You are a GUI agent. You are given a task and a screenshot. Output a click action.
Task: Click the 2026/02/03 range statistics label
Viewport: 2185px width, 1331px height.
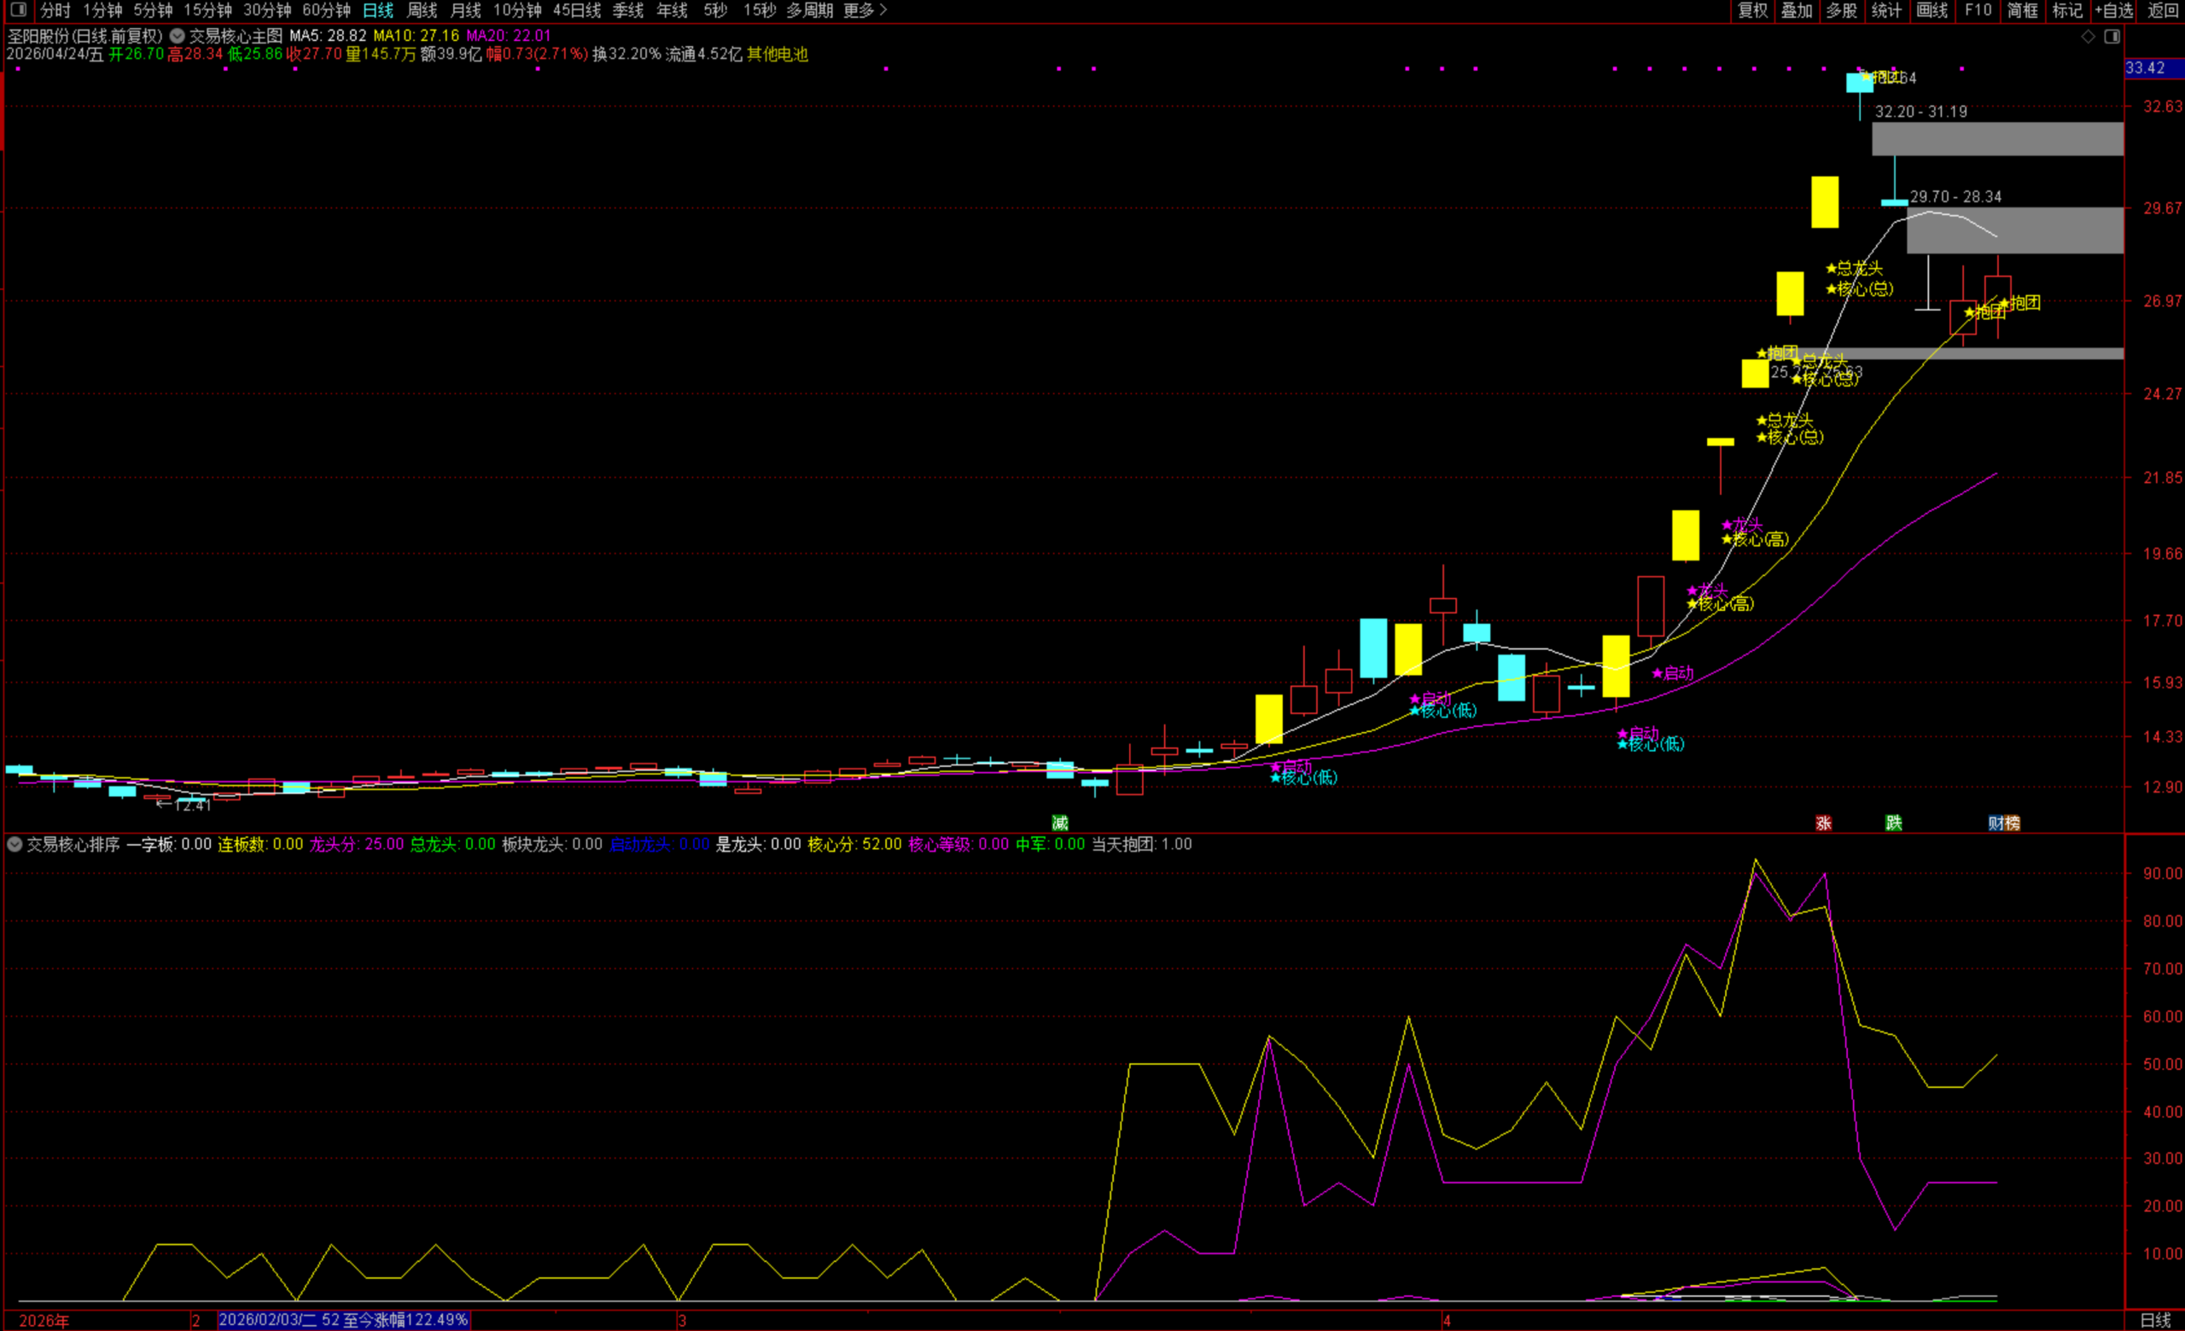click(343, 1319)
